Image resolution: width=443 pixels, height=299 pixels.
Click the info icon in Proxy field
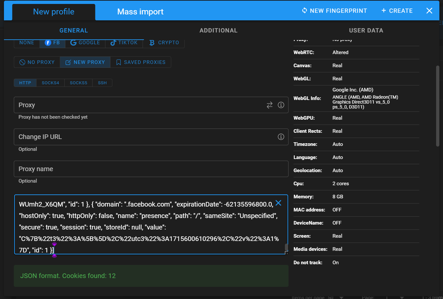point(281,105)
